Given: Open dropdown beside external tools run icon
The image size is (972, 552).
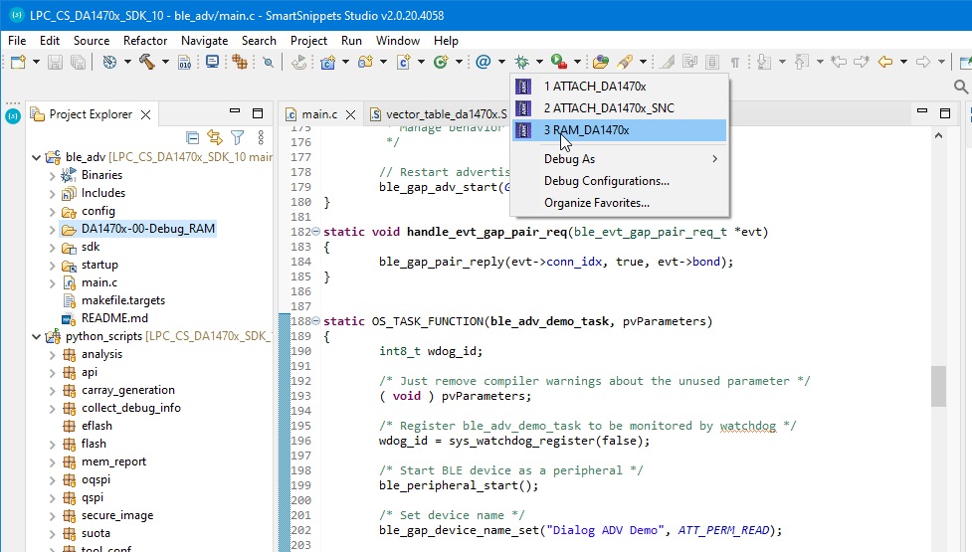Looking at the screenshot, I should coord(577,62).
